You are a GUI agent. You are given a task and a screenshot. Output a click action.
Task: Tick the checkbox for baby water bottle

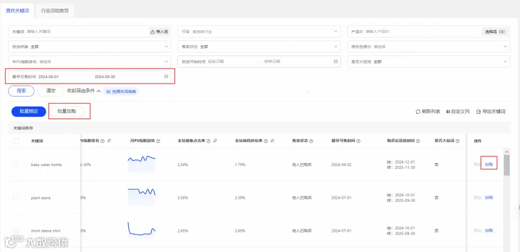(x=16, y=165)
